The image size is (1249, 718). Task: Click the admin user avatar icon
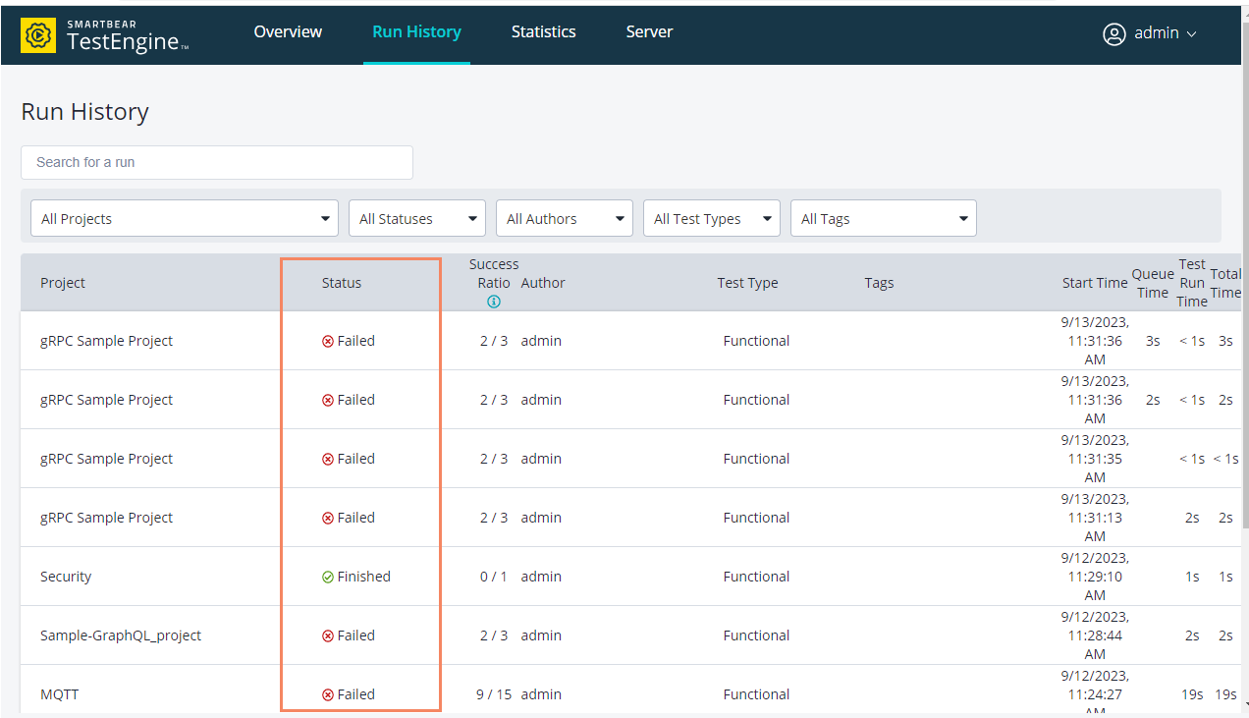[x=1113, y=33]
